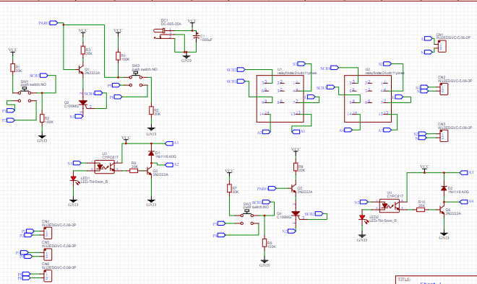Screen dimensions: 477x284
Task: Select capacitor C1 1000uF
Action: click(196, 37)
